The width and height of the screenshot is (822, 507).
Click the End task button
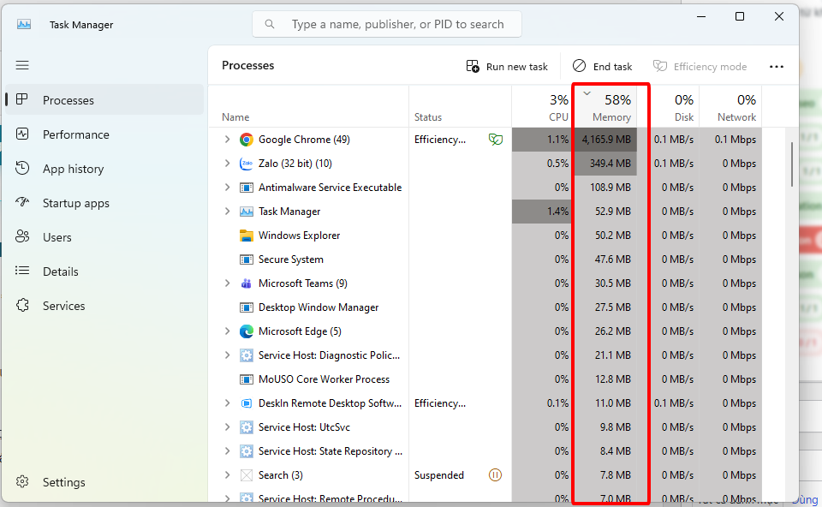coord(602,67)
